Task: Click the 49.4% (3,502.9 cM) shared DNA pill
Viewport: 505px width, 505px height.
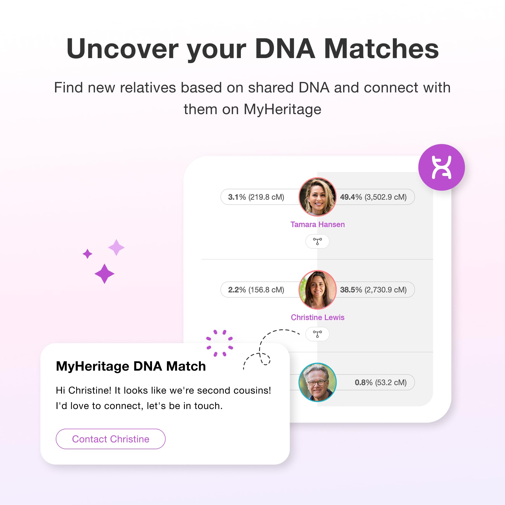Action: [x=373, y=197]
